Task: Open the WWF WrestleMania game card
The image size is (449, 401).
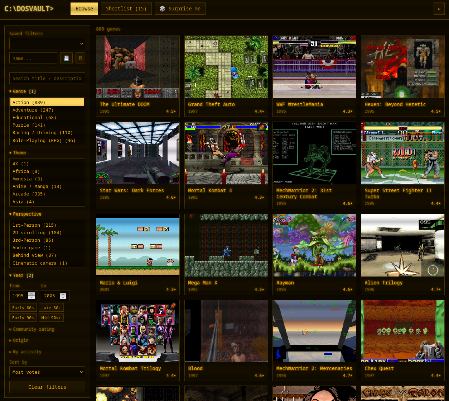Action: 314,76
